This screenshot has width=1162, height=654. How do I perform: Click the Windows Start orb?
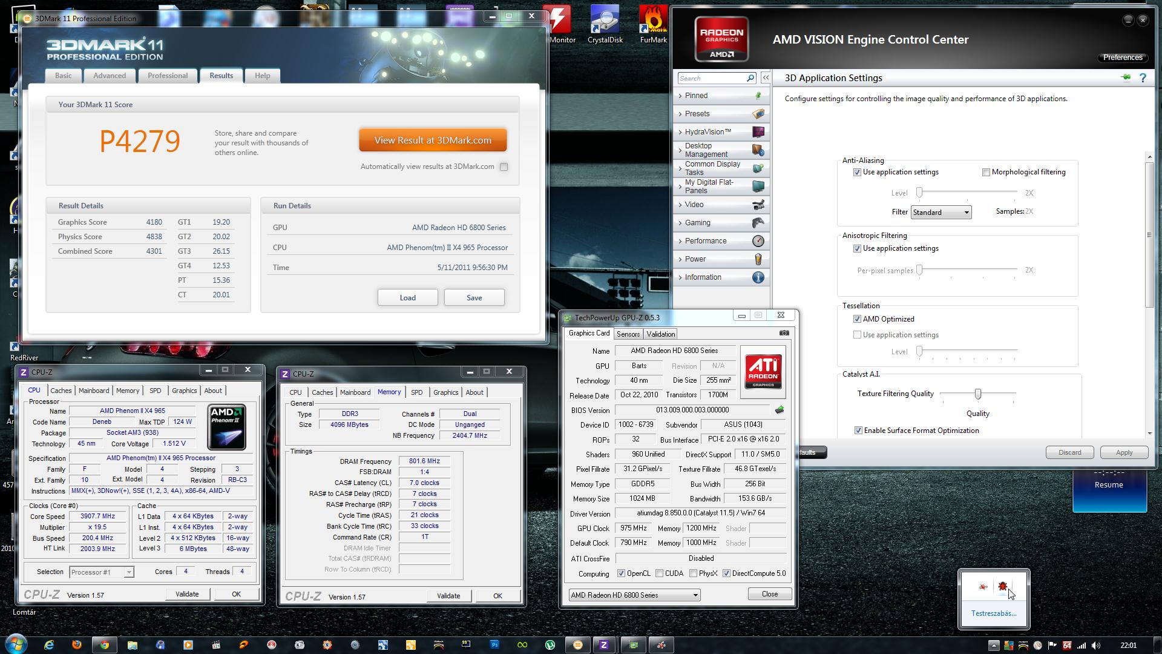coord(16,644)
